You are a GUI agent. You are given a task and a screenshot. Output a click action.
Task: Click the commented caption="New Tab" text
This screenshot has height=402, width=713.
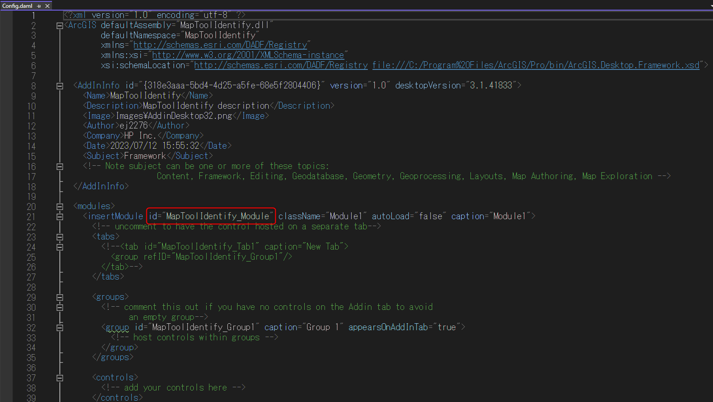(304, 247)
